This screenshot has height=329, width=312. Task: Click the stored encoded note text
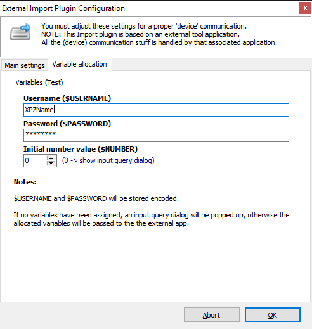[x=96, y=198]
